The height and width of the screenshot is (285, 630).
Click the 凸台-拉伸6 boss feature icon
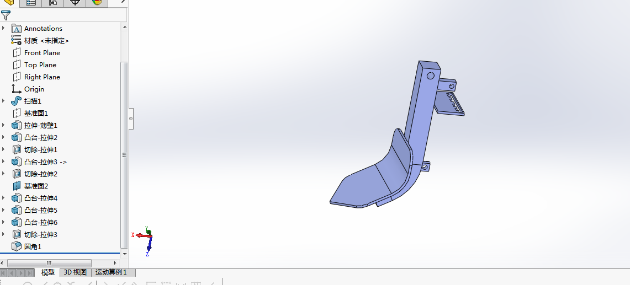16,222
